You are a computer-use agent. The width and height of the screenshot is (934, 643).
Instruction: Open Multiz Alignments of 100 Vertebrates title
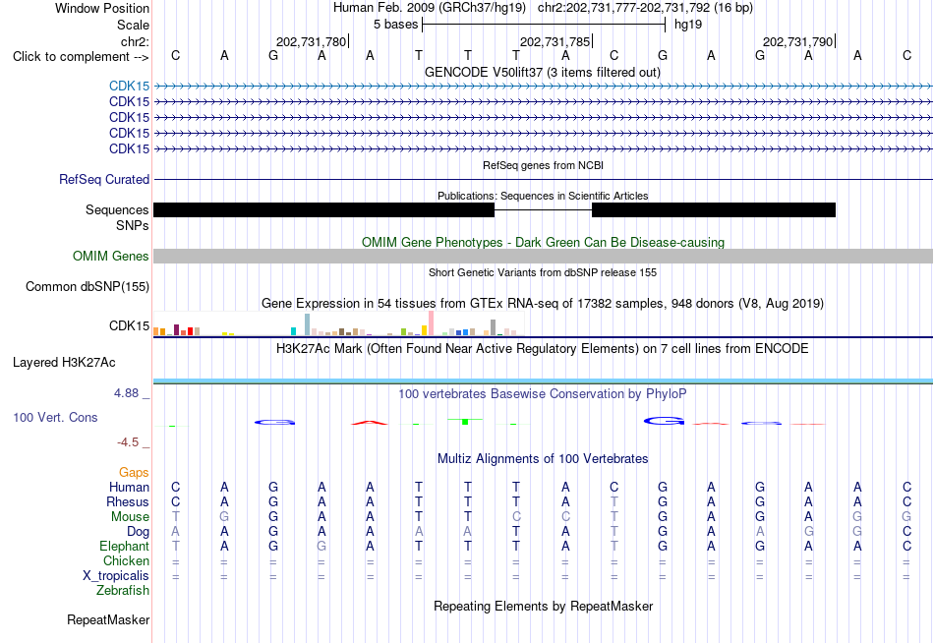pyautogui.click(x=543, y=459)
